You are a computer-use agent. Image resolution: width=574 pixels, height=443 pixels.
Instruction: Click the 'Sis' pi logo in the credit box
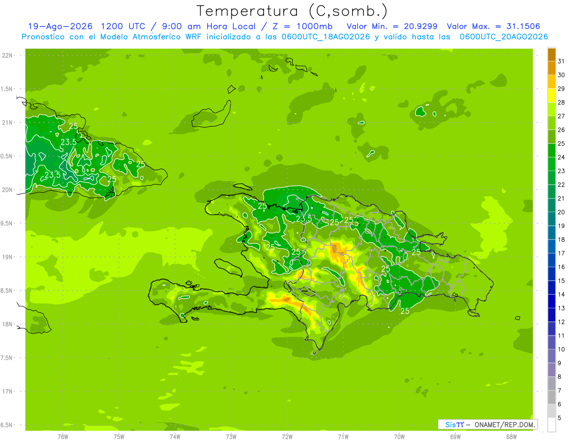pos(454,424)
